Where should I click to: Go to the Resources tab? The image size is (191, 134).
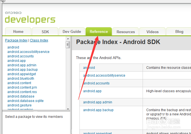pos(126,32)
